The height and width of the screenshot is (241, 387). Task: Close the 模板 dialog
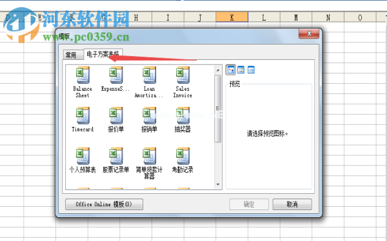point(309,34)
